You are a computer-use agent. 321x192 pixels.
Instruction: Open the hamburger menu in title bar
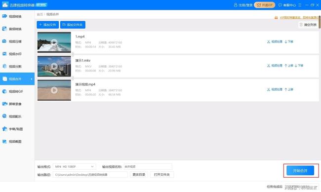click(300, 5)
